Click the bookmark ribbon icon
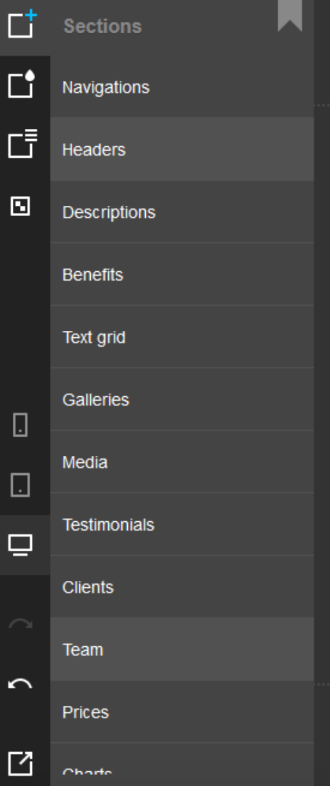Image resolution: width=330 pixels, height=786 pixels. (x=290, y=15)
